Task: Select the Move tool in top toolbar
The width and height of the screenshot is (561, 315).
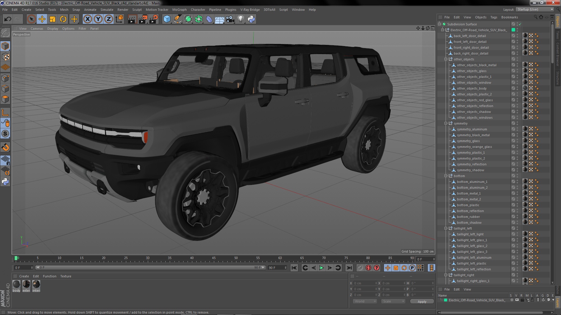Action: point(42,19)
